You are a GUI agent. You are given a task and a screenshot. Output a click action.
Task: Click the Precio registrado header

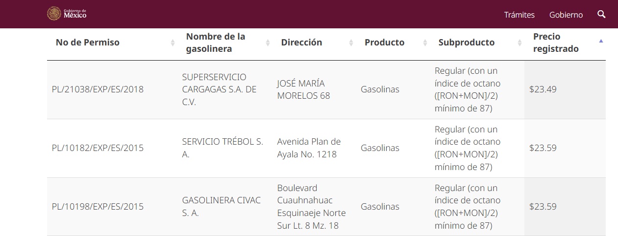tap(556, 43)
